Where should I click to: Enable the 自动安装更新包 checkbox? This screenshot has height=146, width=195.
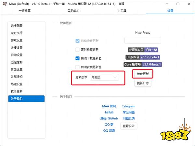click(77, 67)
